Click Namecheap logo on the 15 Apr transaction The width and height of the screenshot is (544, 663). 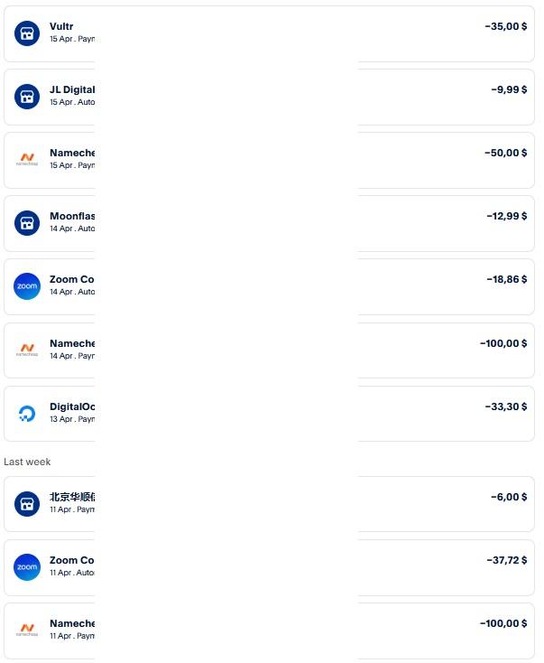tap(27, 160)
